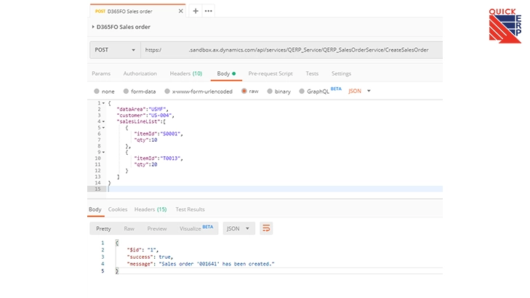Open the Headers (10) request tab
The width and height of the screenshot is (530, 298).
(186, 73)
